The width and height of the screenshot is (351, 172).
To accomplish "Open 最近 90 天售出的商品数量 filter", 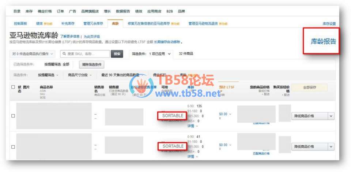I will (121, 75).
